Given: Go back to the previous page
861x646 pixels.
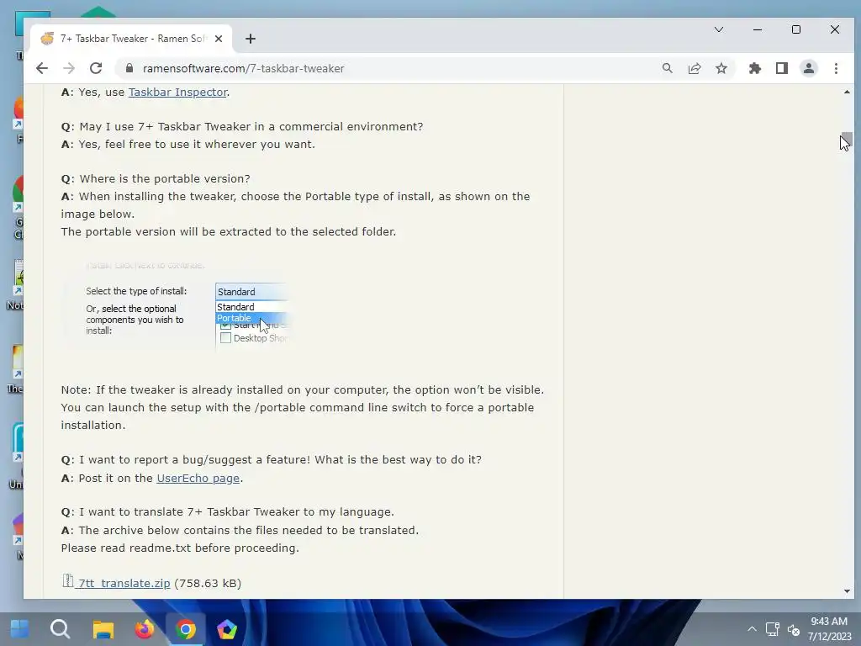Looking at the screenshot, I should tap(42, 68).
